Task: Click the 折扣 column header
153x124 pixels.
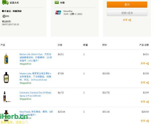Action: tap(105, 45)
